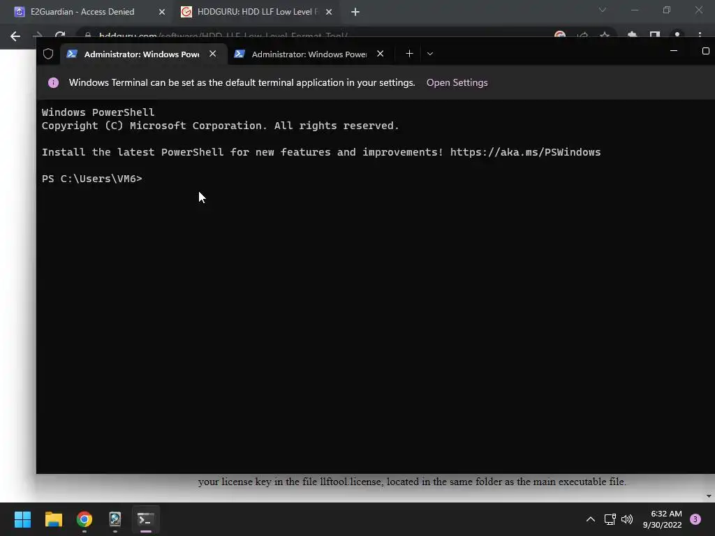This screenshot has height=536, width=715.
Task: Close the second PowerShell tab
Action: click(380, 54)
